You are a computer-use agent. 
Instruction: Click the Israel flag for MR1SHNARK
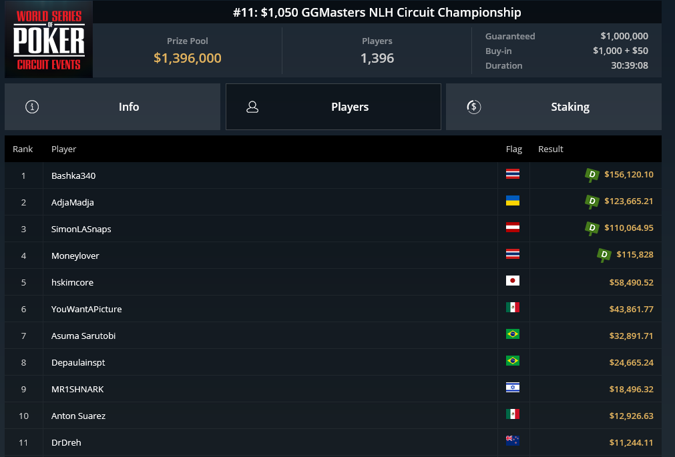512,388
